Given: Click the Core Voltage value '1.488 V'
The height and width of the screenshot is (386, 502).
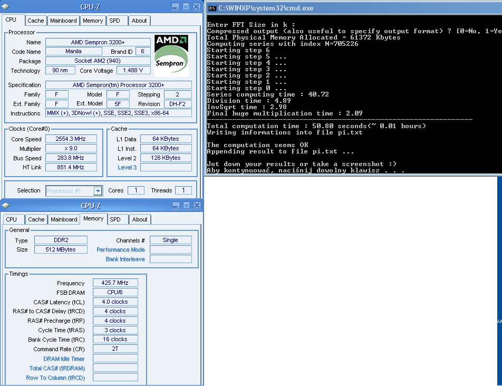Looking at the screenshot, I should [x=133, y=70].
